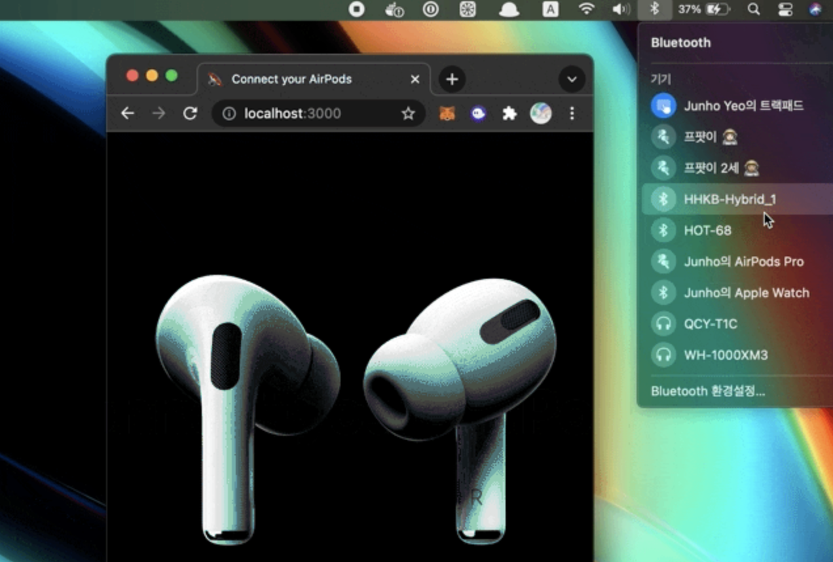Expand the tab search chevron

(x=572, y=79)
